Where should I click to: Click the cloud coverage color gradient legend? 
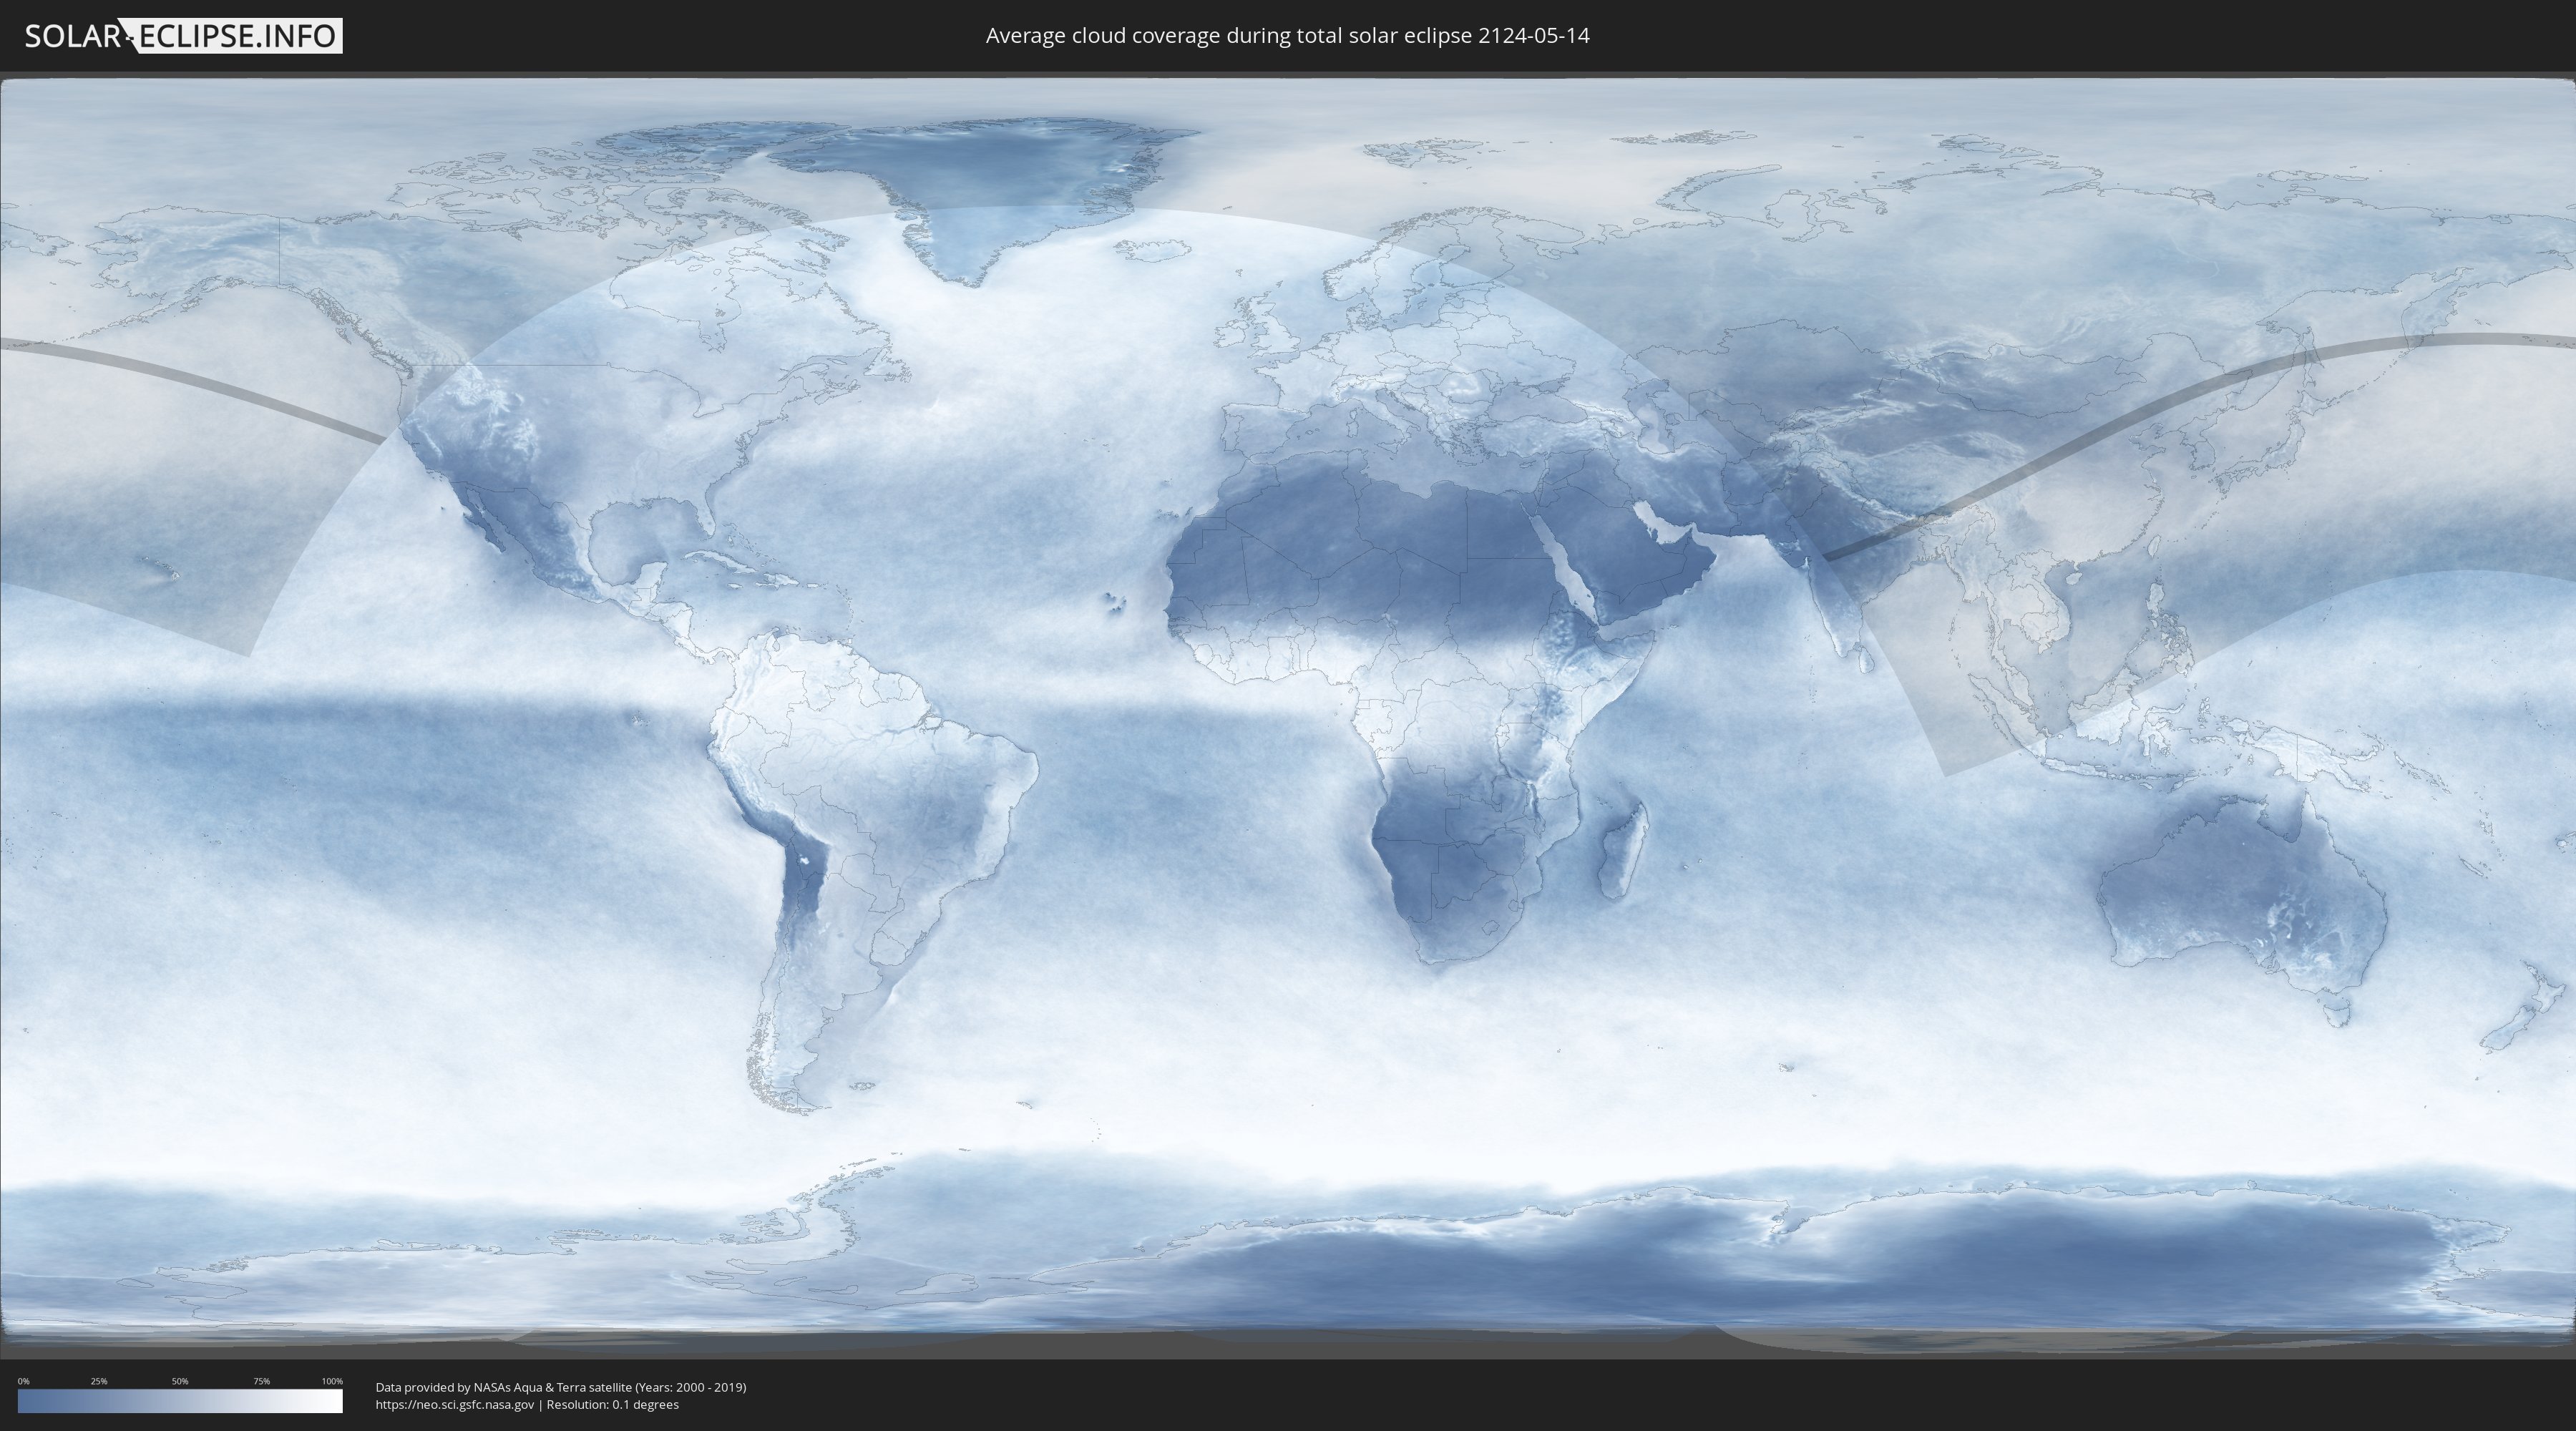[x=180, y=1401]
